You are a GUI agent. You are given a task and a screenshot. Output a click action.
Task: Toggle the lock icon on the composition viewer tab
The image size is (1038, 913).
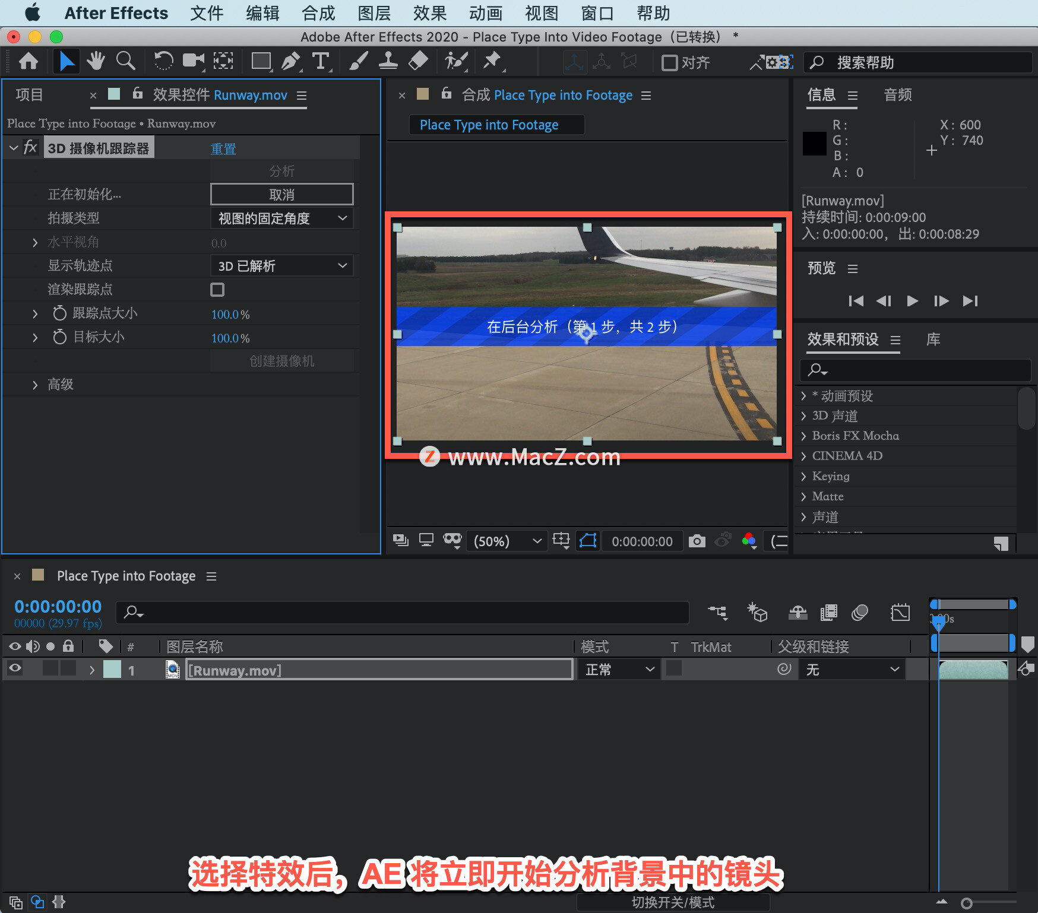(447, 93)
